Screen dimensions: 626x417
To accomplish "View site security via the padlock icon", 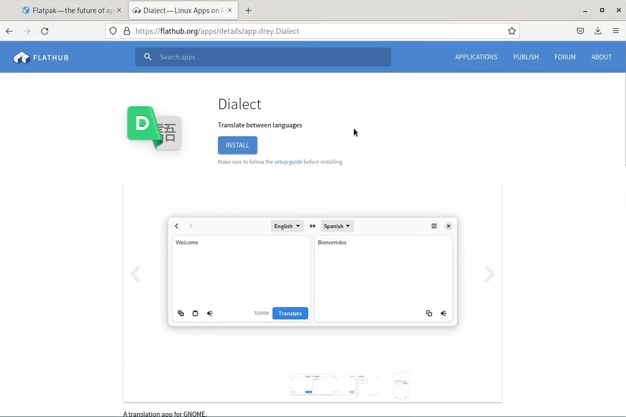I will pyautogui.click(x=127, y=31).
